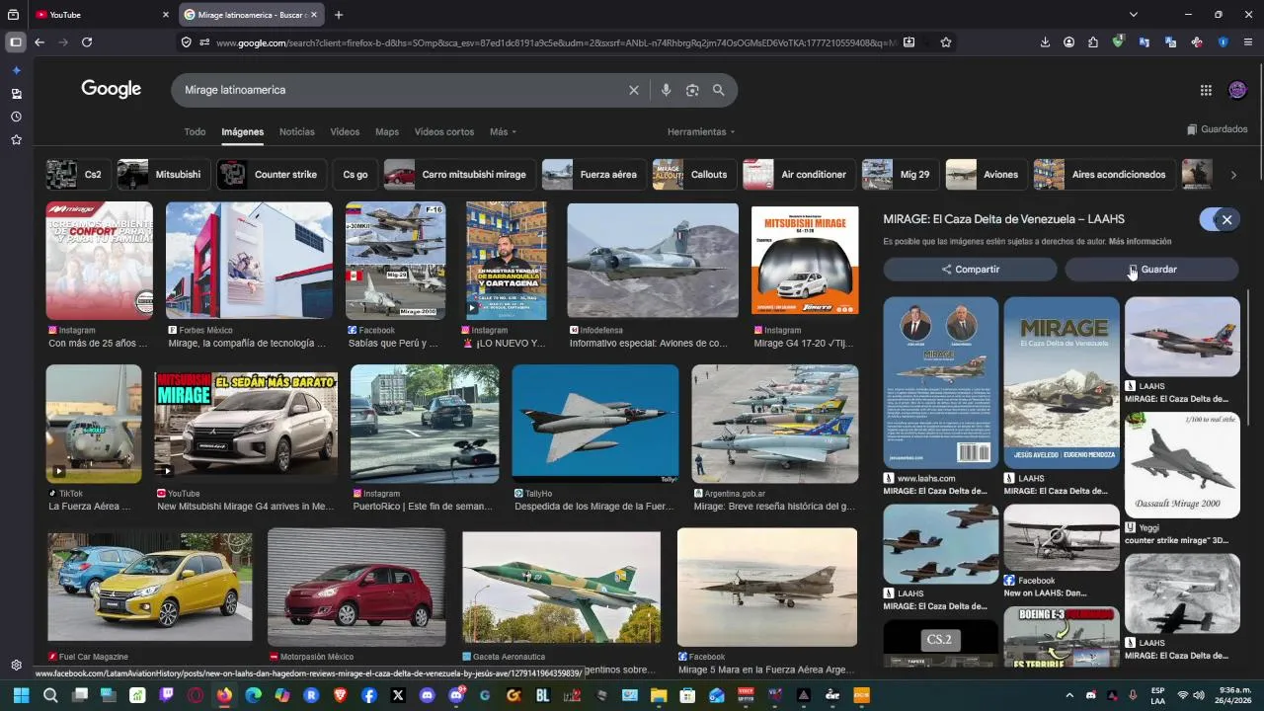Expand the Más search filter dropdown
The width and height of the screenshot is (1264, 711).
click(x=503, y=132)
